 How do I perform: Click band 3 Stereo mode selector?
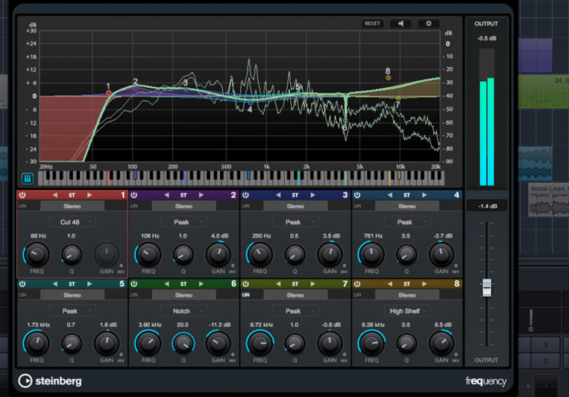[295, 206]
